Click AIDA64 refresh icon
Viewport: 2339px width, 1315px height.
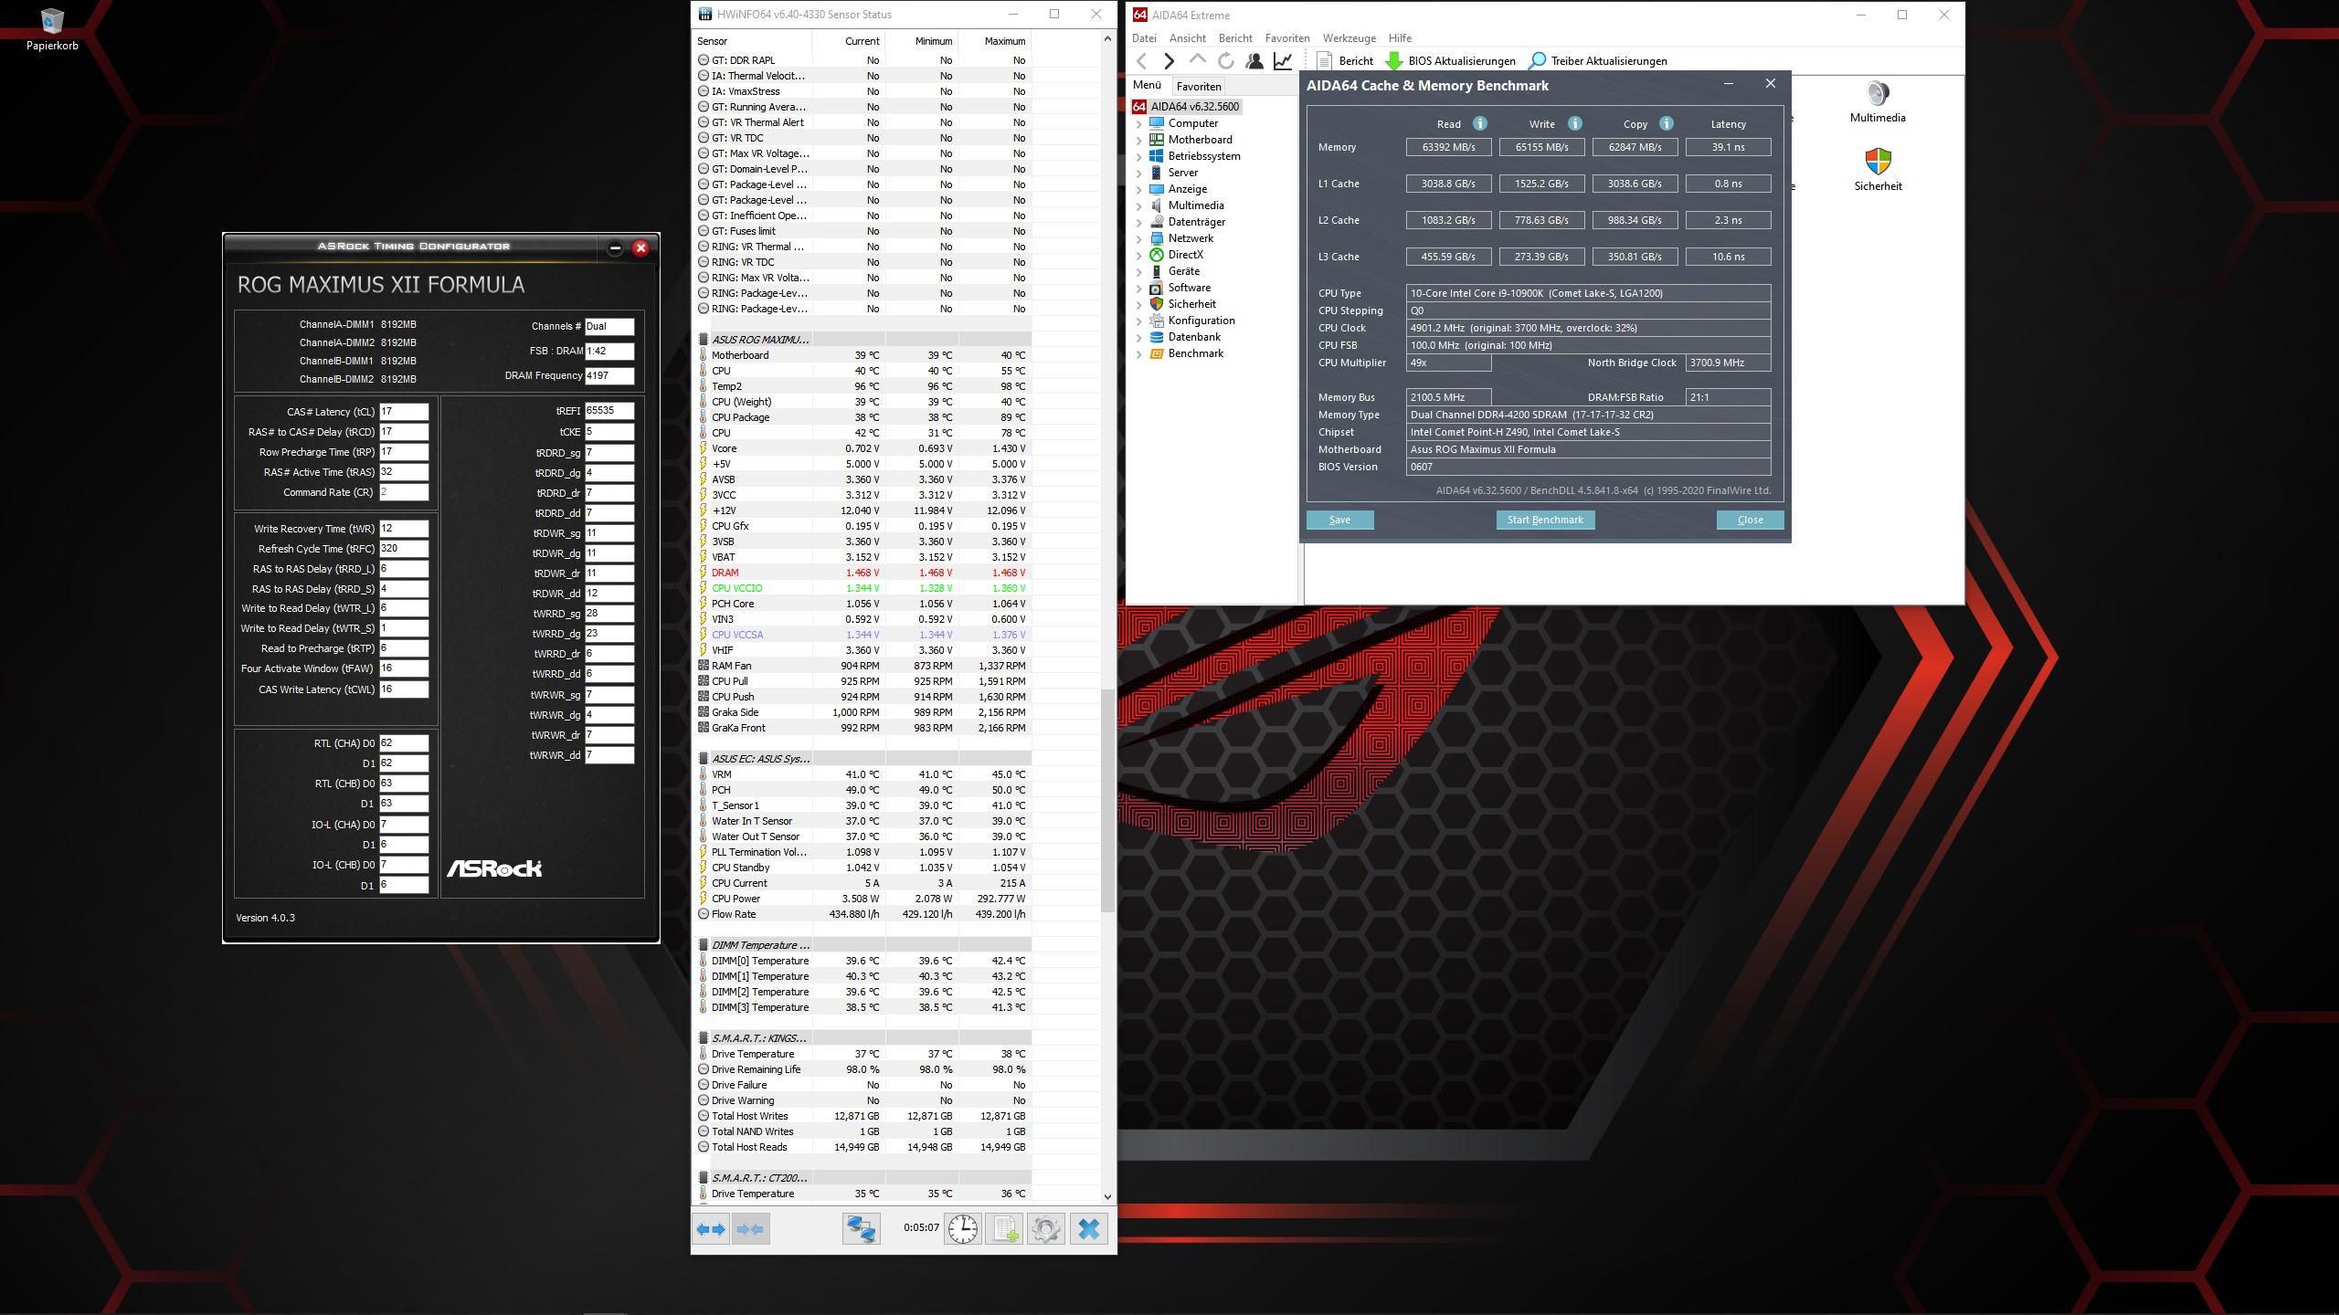1226,61
